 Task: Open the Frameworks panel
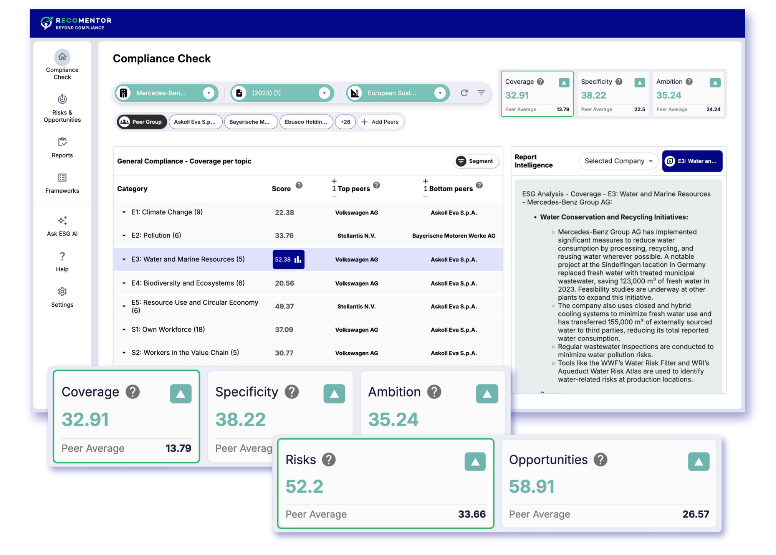(62, 183)
